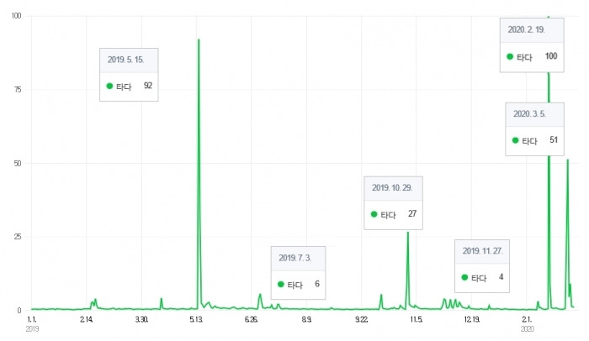Click the x-axis label 1.1.

[32, 320]
